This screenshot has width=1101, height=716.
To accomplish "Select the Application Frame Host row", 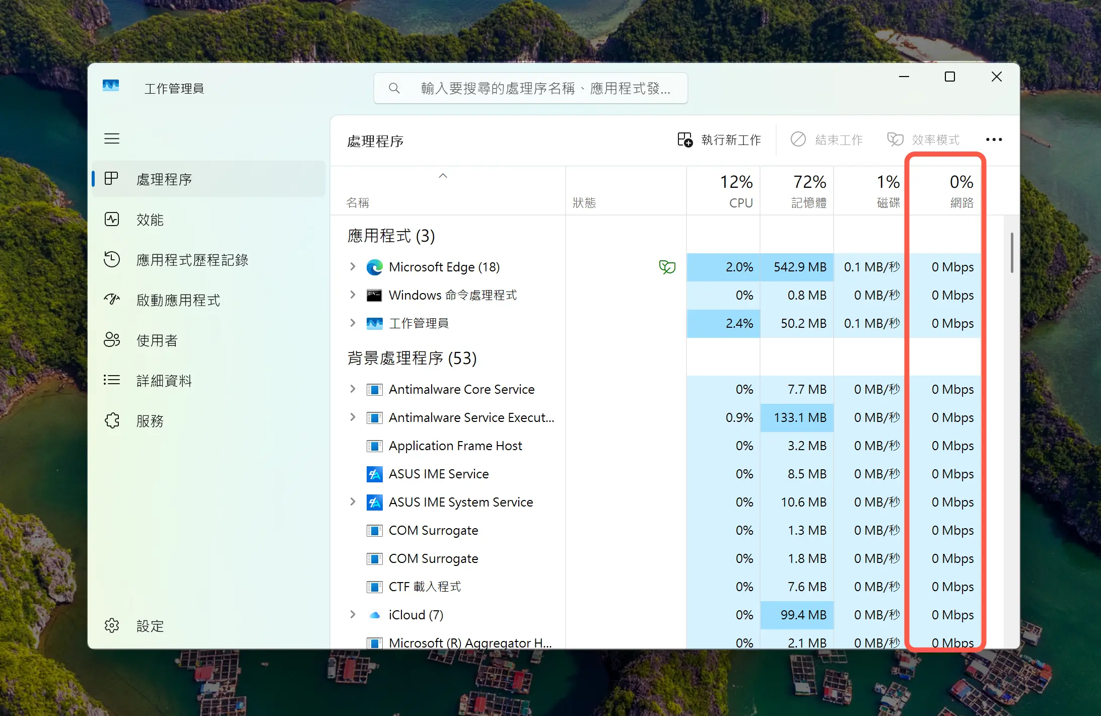I will (x=655, y=446).
